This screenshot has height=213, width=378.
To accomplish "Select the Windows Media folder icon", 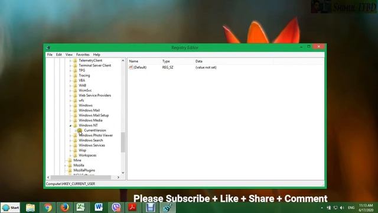I will (x=75, y=120).
